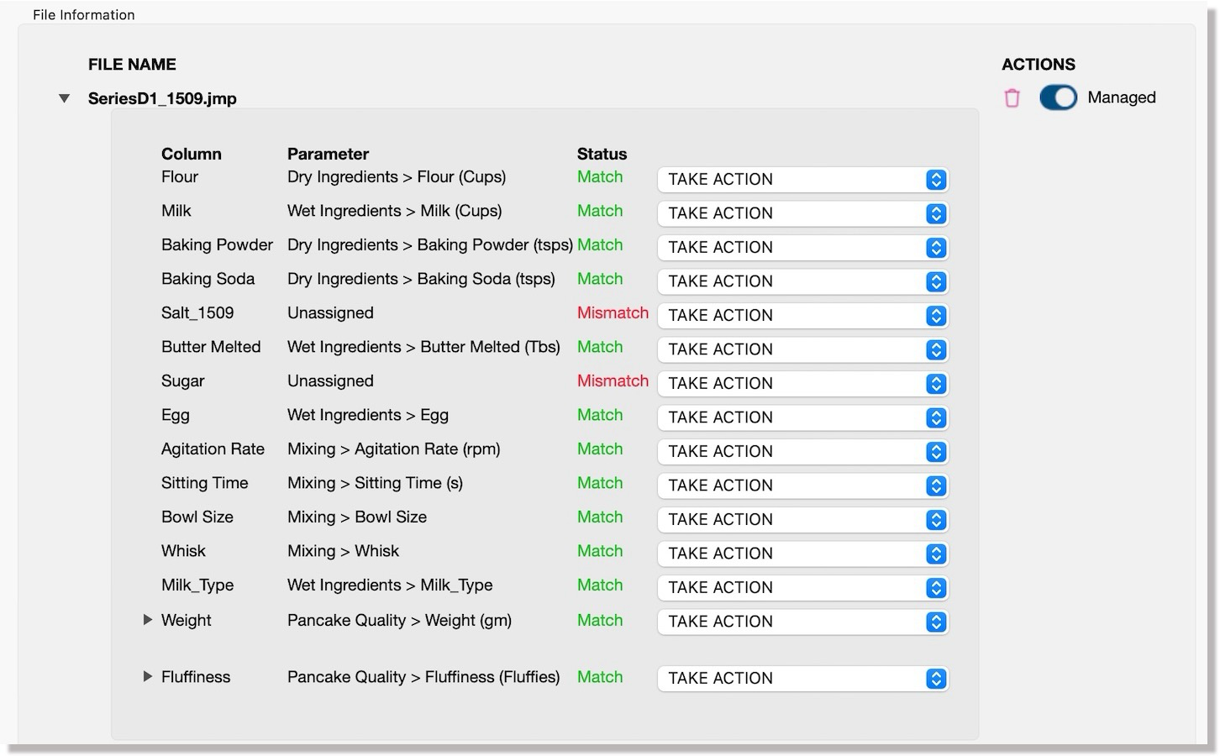Collapse the SeriesD1_1509.jmp file row
Image resolution: width=1220 pixels, height=756 pixels.
[65, 99]
